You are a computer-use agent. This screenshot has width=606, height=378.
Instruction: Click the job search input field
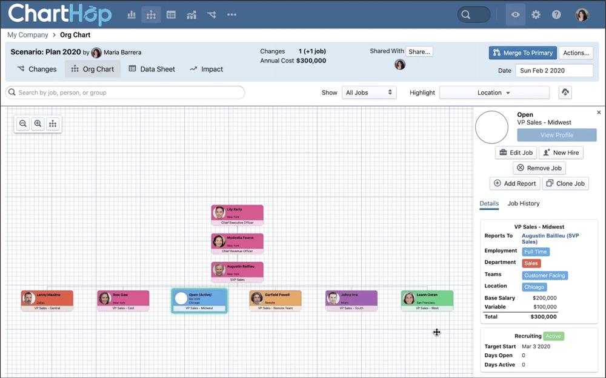124,93
